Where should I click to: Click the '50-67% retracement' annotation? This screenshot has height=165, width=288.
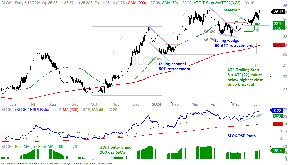click(x=234, y=45)
